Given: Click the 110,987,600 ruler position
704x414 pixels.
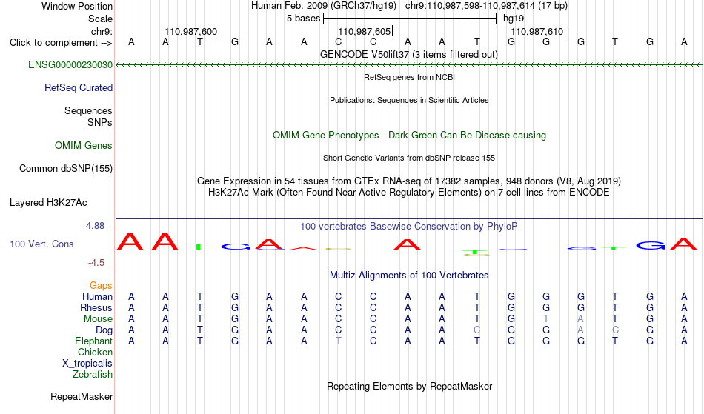Looking at the screenshot, I should click(x=190, y=32).
